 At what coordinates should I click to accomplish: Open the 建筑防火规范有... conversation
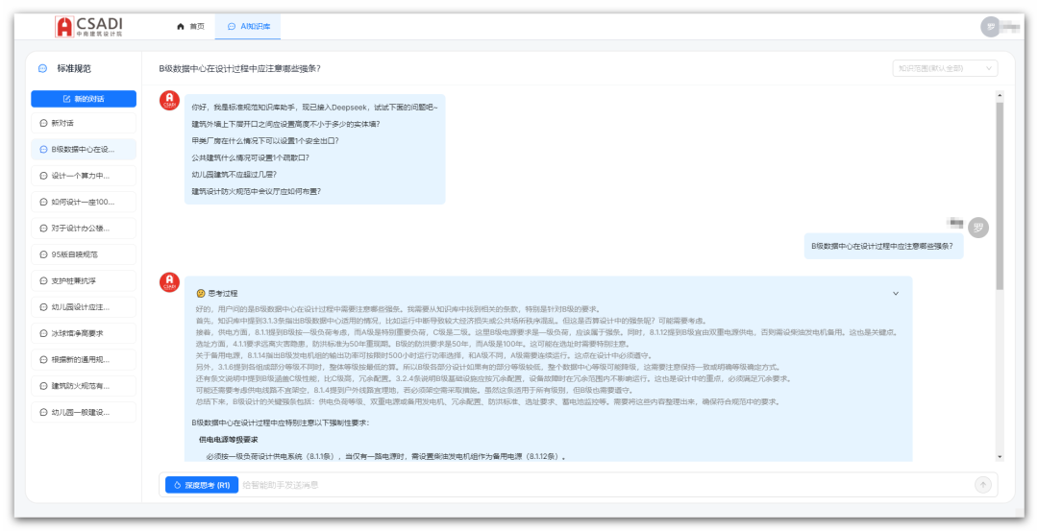click(84, 385)
